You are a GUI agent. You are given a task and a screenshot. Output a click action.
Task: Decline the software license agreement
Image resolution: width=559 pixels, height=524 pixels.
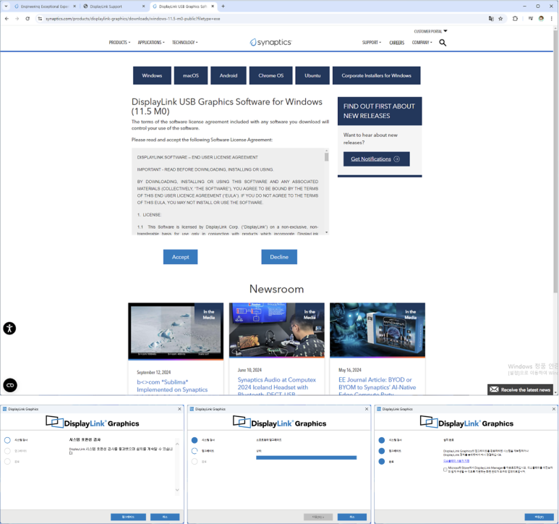279,257
